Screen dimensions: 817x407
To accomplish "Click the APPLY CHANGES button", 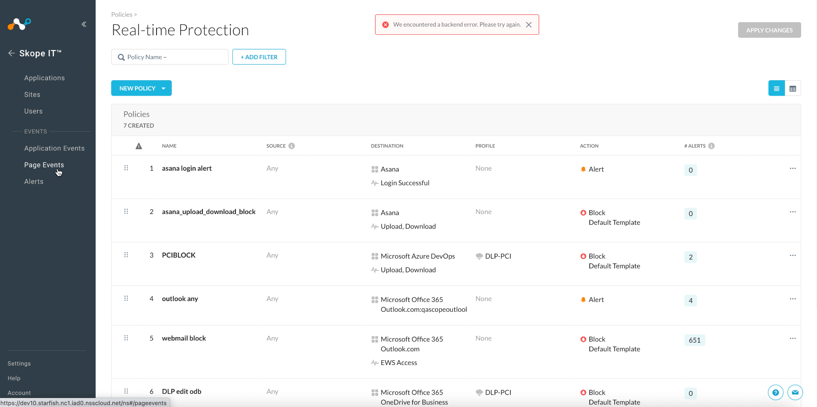I will (x=769, y=30).
